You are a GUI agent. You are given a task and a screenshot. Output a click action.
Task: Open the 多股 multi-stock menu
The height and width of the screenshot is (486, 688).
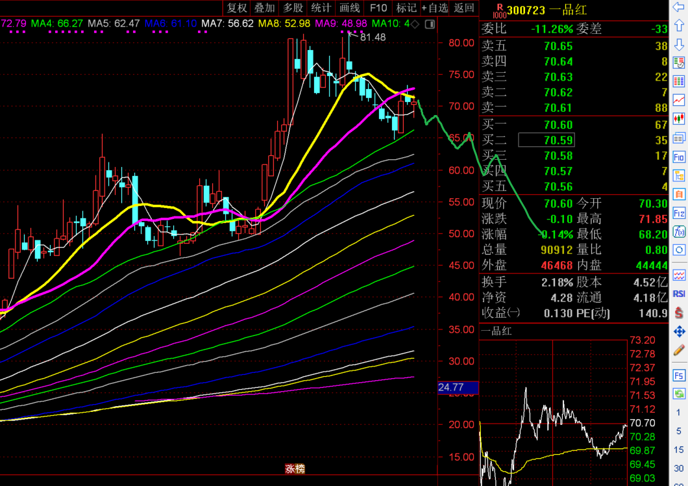(293, 8)
